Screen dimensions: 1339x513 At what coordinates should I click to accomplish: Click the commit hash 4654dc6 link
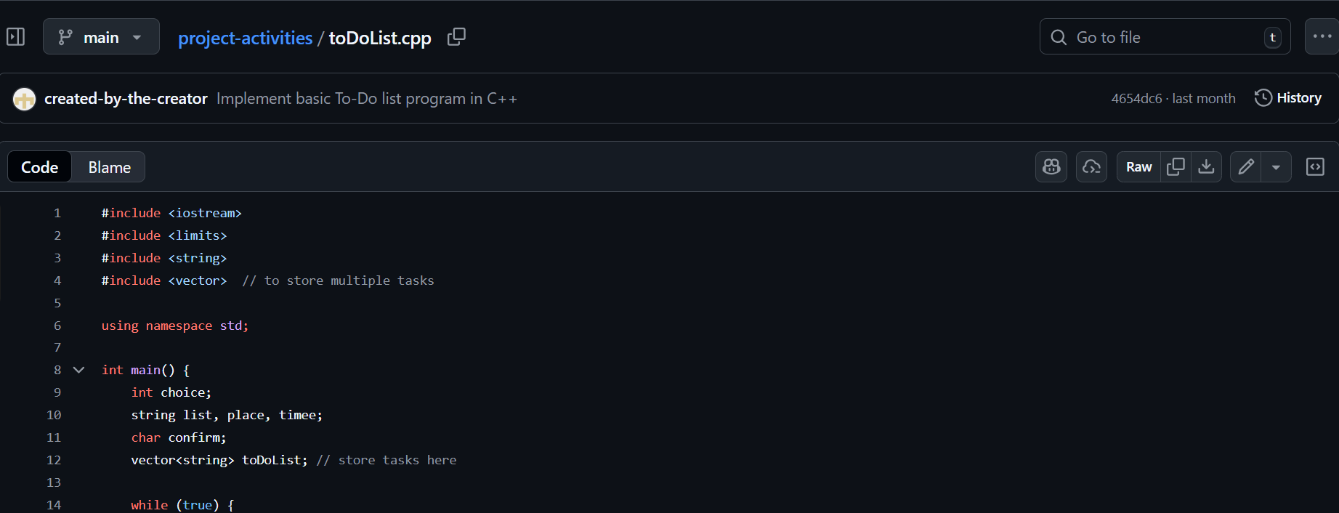[1137, 97]
